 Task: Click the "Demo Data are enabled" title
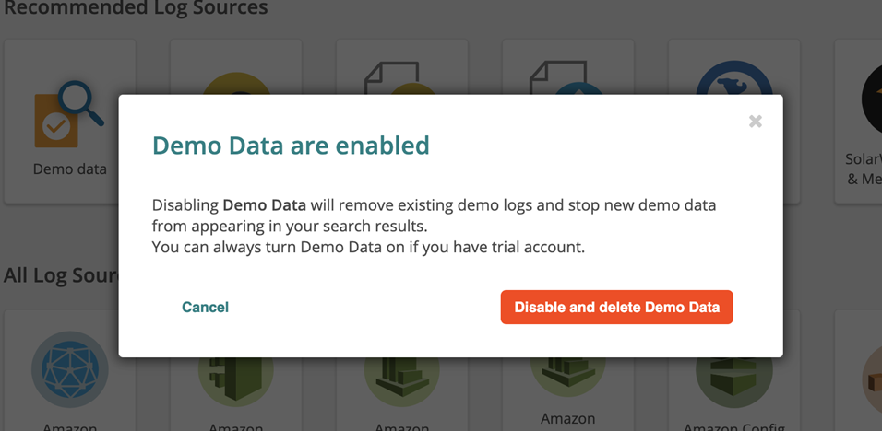click(291, 146)
